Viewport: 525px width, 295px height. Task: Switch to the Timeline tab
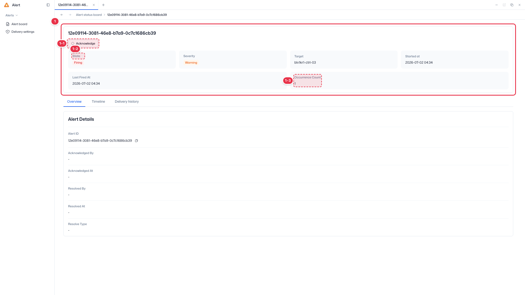[98, 102]
